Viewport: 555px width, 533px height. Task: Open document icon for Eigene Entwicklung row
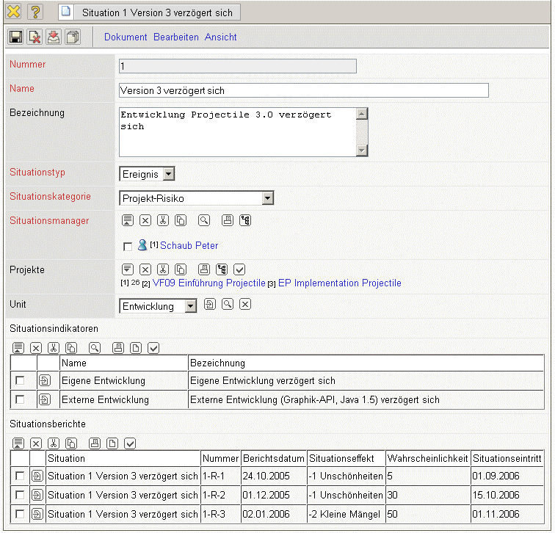pyautogui.click(x=44, y=380)
